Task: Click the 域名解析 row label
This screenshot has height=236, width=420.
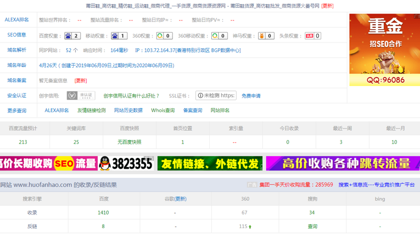Action: pyautogui.click(x=17, y=50)
